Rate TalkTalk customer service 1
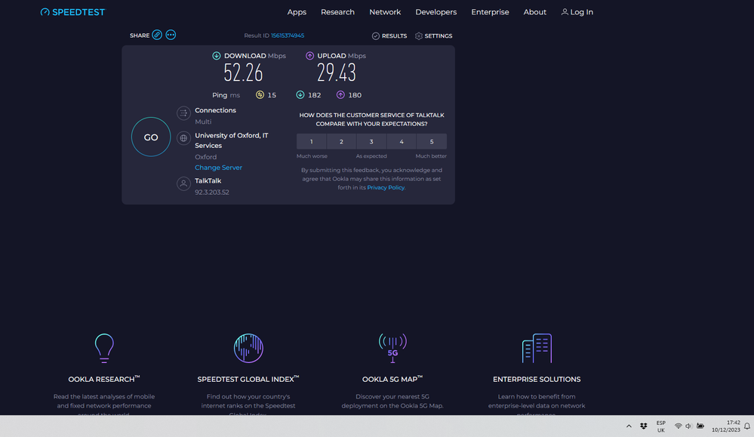This screenshot has height=437, width=754. [311, 142]
